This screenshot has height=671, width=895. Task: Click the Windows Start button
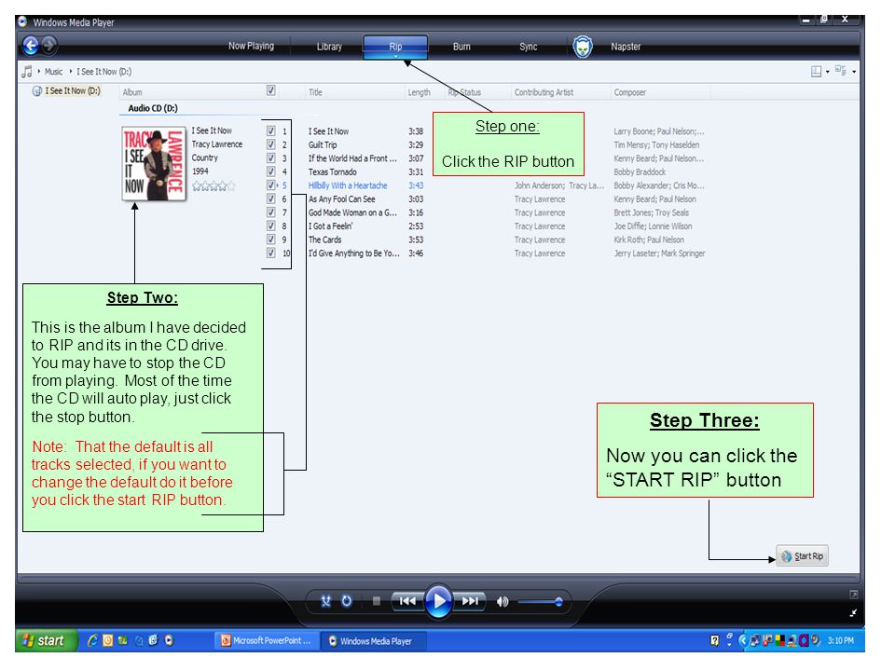click(x=47, y=640)
